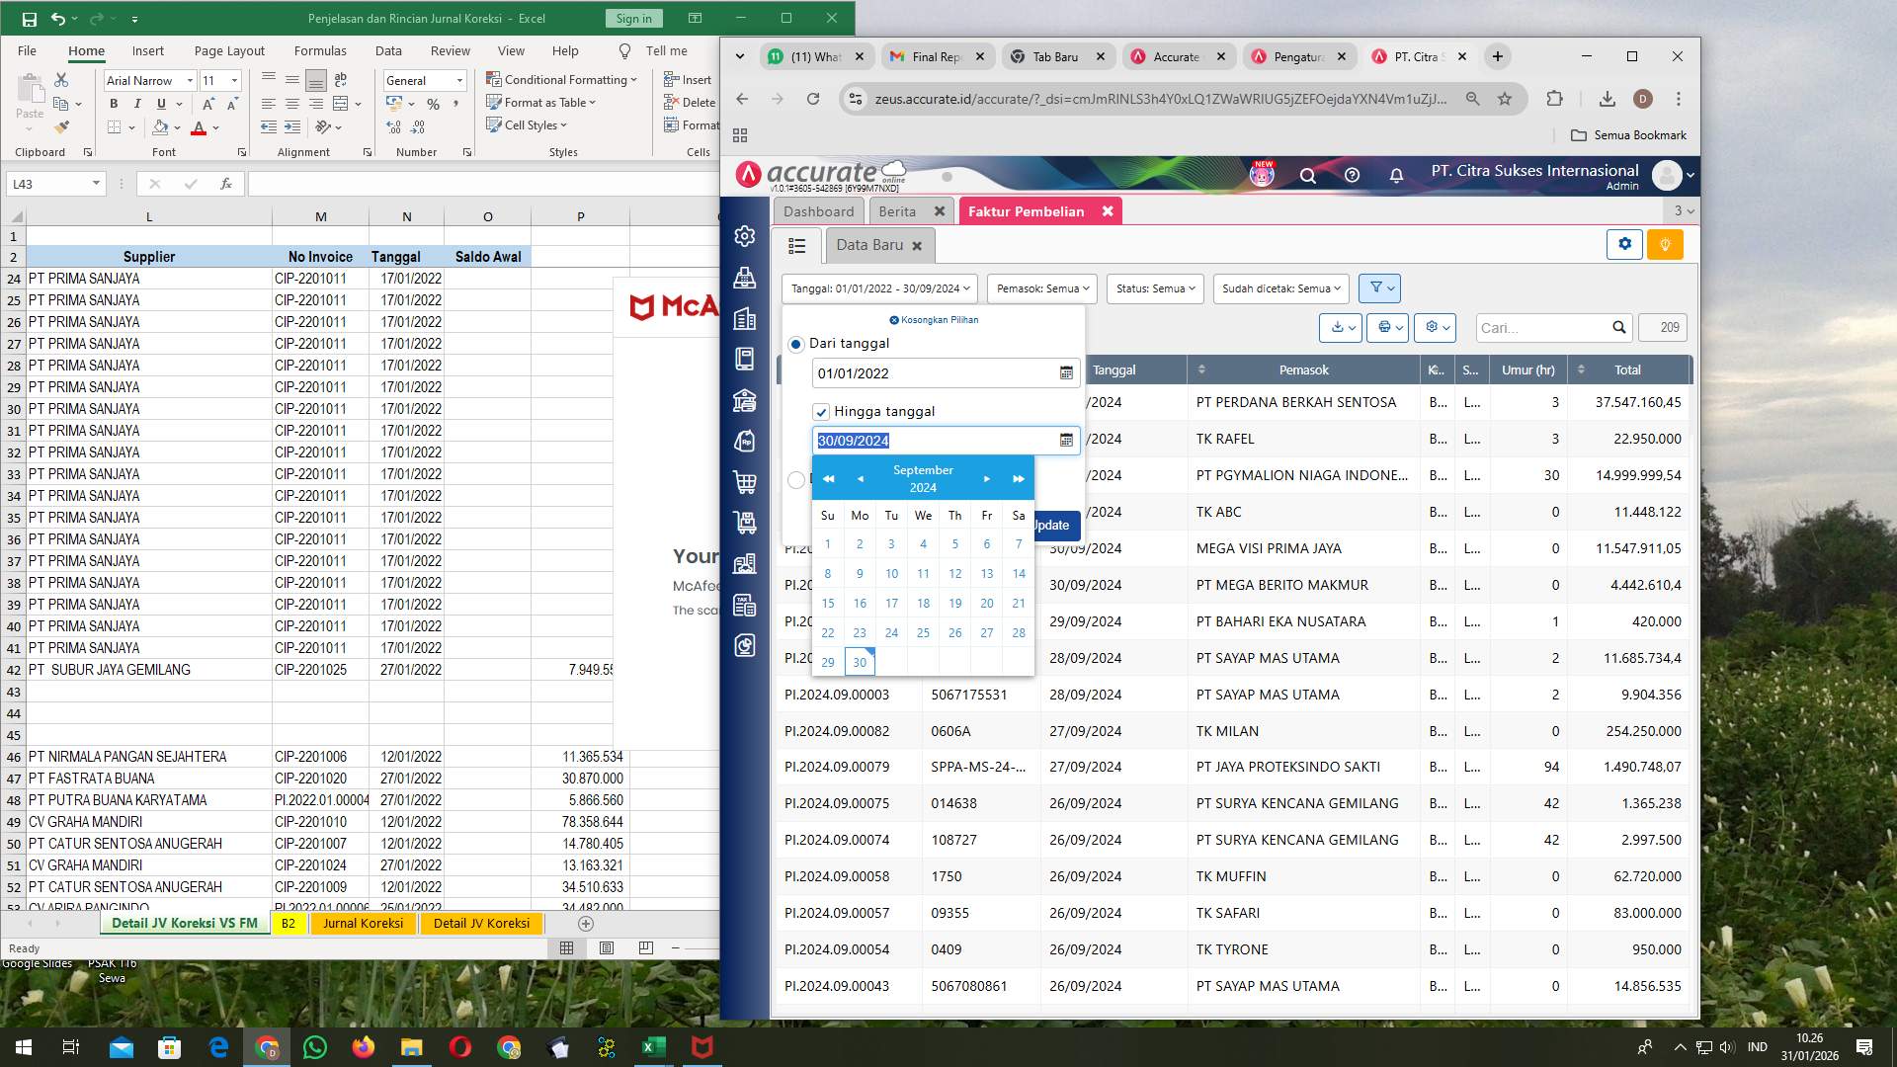The width and height of the screenshot is (1897, 1067).
Task: Click the notification bell in the Accurate header
Action: coord(1396,175)
